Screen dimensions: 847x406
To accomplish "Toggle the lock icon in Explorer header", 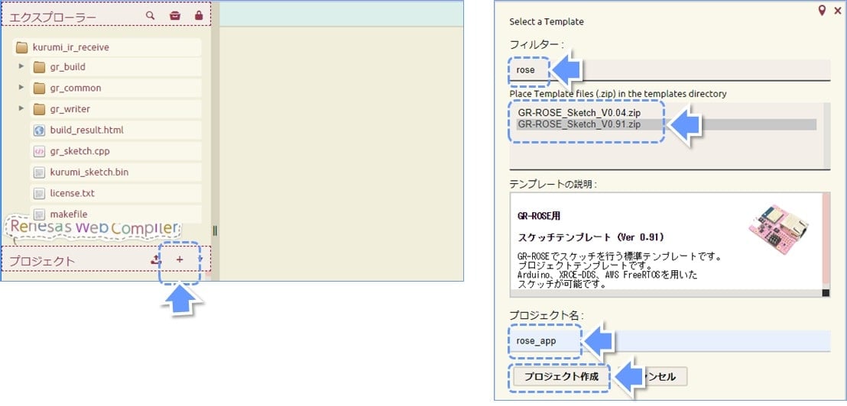I will [x=199, y=15].
